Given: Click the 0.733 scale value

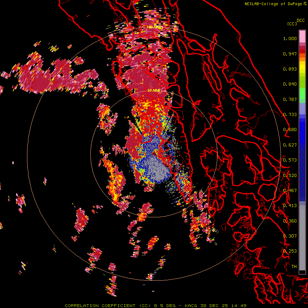Looking at the screenshot, I should (x=290, y=115).
